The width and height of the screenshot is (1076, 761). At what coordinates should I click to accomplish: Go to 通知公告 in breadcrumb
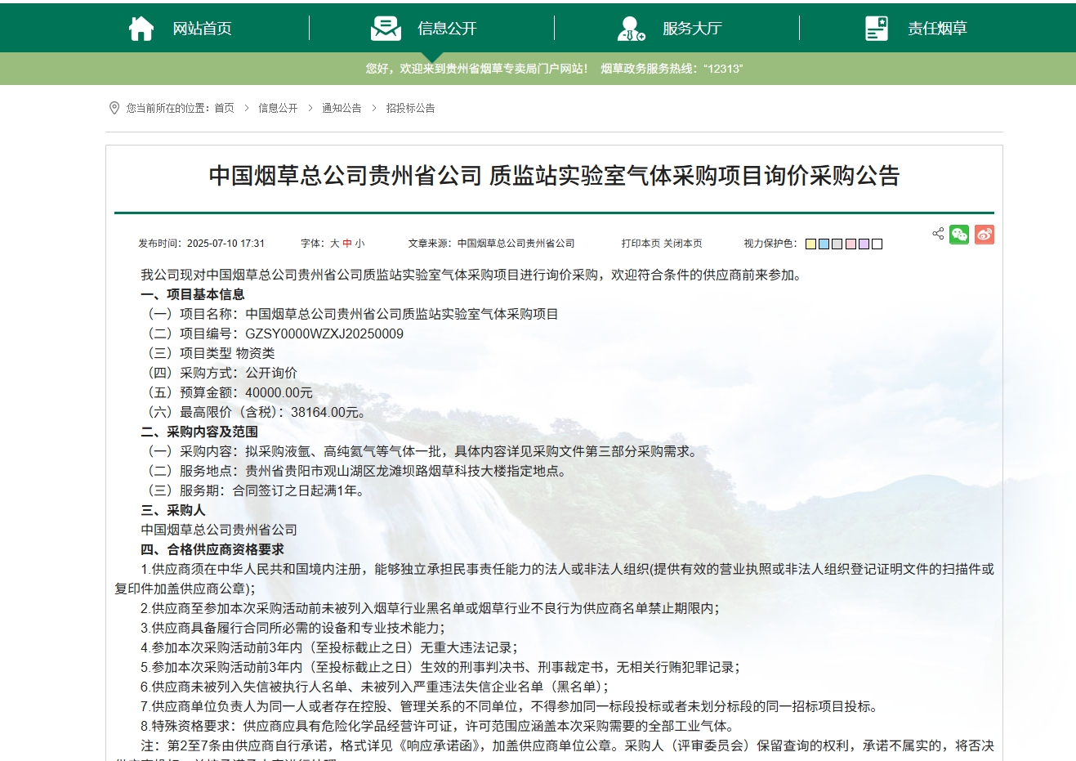342,108
